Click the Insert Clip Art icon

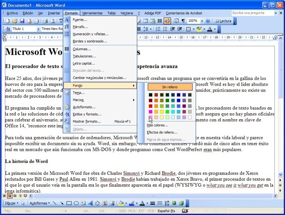(105, 203)
